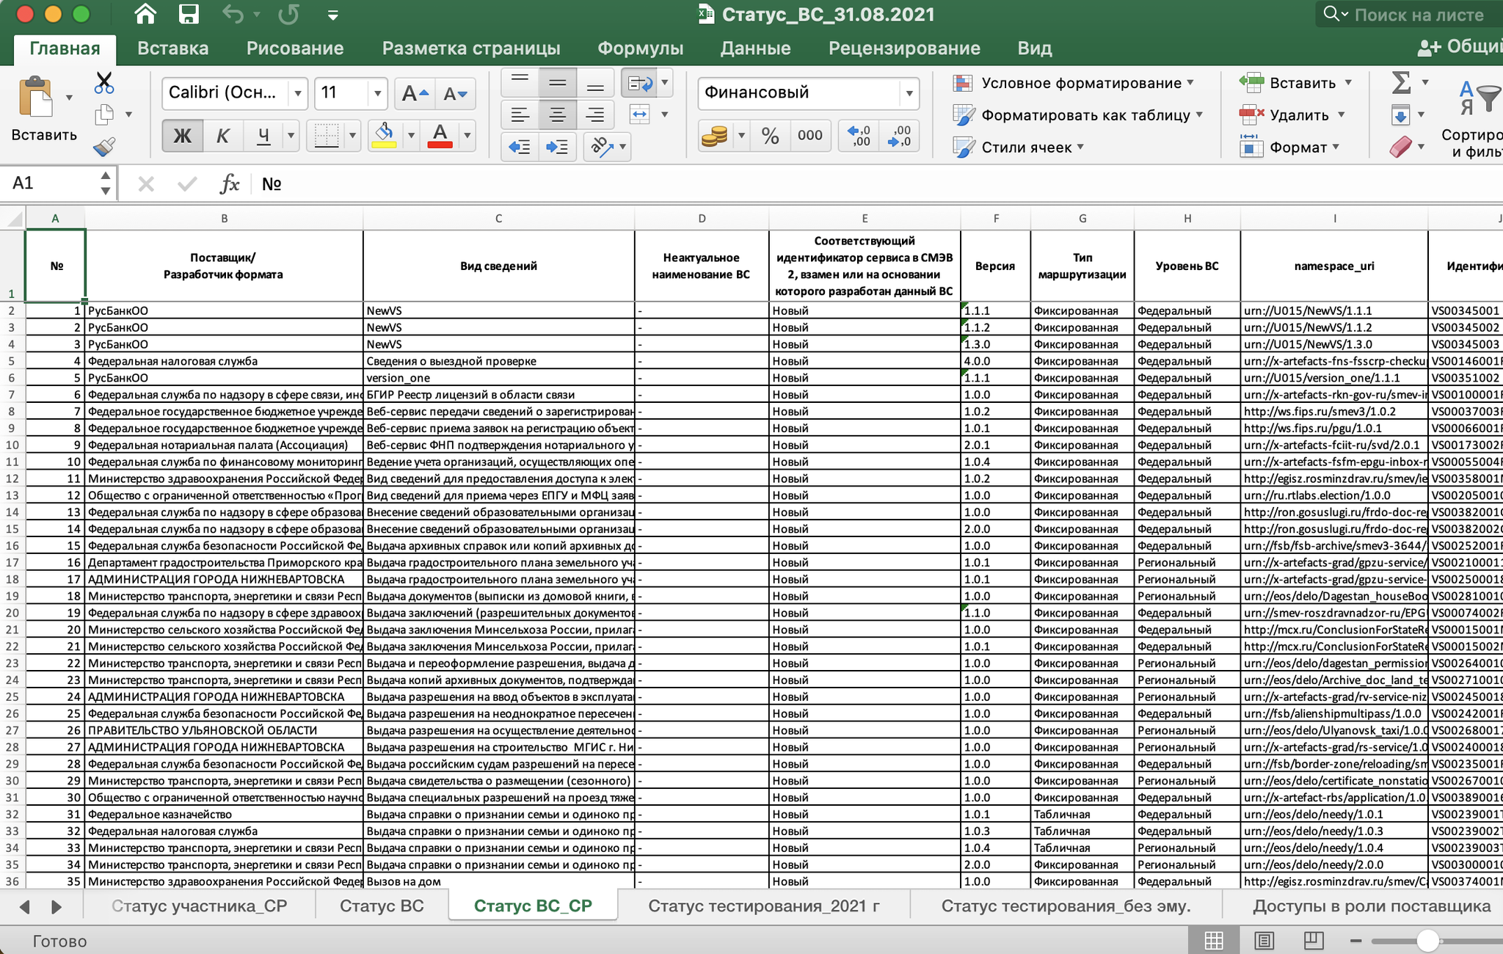Adjust the zoom slider handle
Image resolution: width=1503 pixels, height=954 pixels.
(x=1427, y=941)
